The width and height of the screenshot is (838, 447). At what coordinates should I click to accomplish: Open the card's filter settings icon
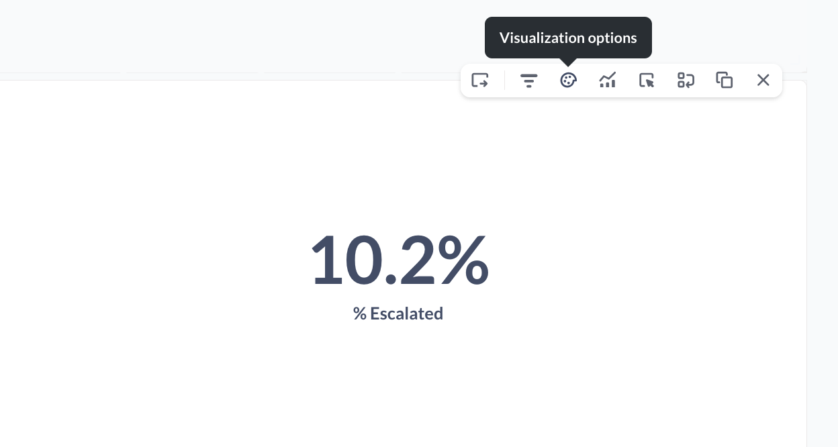point(529,81)
